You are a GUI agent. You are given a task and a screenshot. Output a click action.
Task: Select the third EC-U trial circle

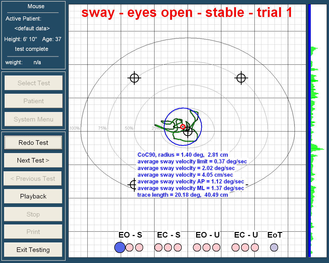pyautogui.click(x=255, y=247)
